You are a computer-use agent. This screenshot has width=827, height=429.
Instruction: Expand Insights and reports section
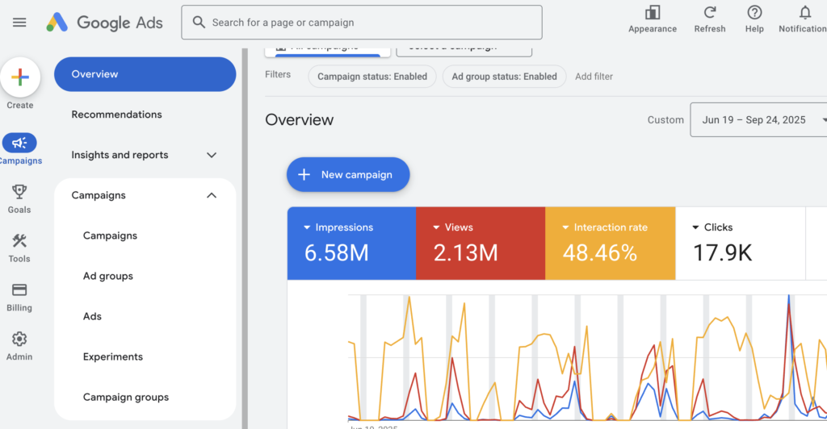(x=212, y=155)
